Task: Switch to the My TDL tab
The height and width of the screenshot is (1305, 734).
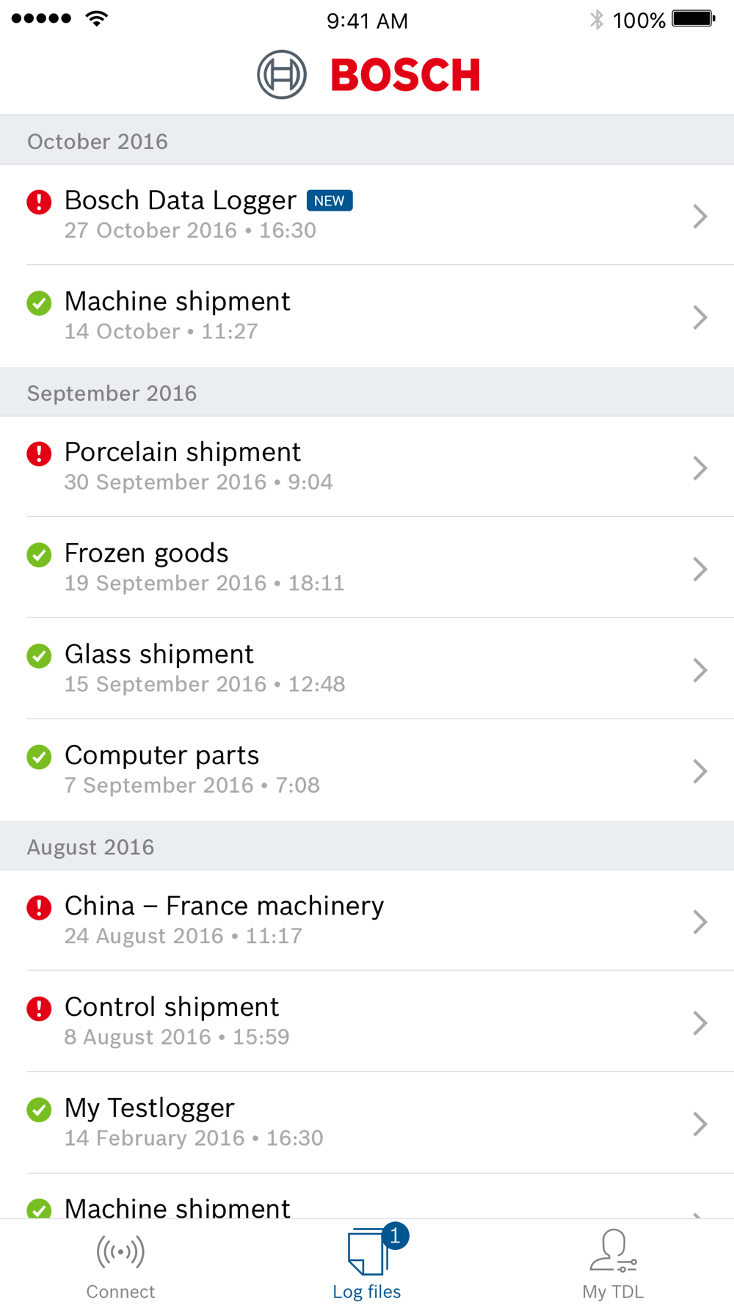Action: (613, 1262)
